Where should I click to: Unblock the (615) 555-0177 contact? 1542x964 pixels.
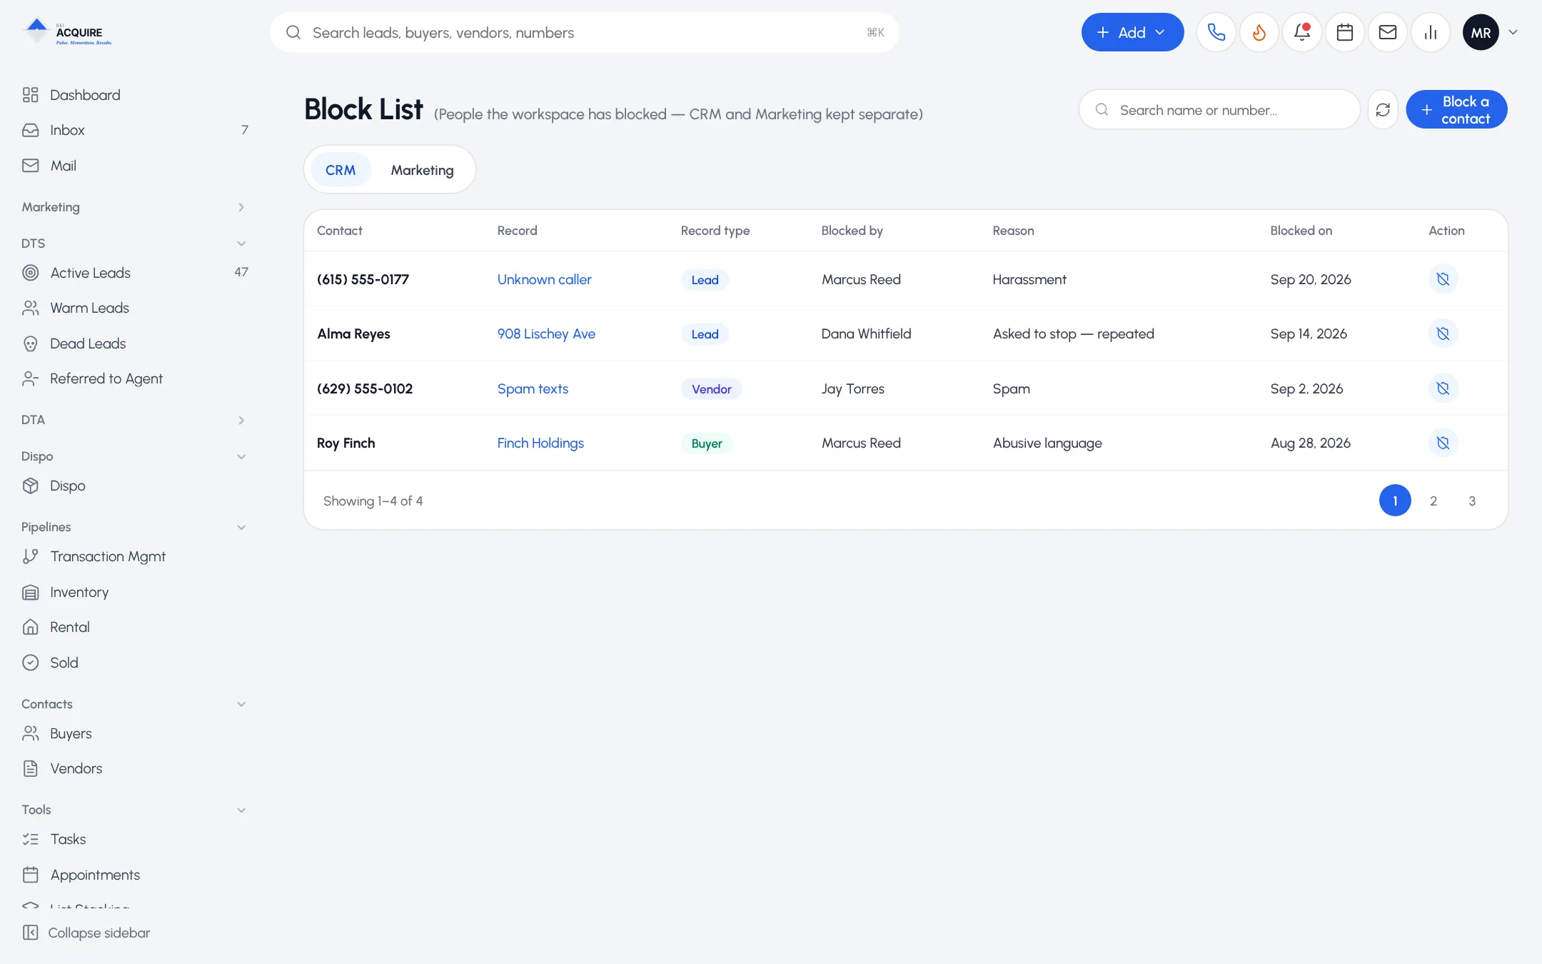[1443, 279]
